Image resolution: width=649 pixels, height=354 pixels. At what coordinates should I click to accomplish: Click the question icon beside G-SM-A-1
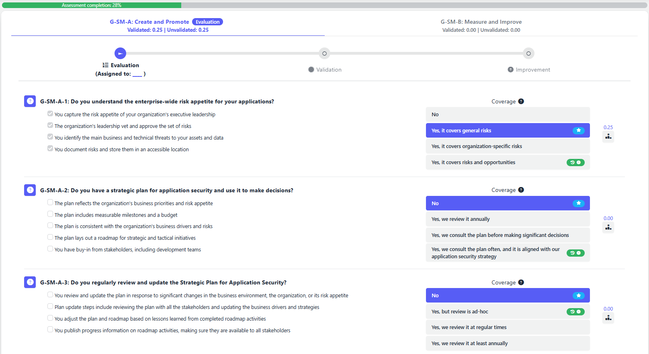tap(30, 101)
